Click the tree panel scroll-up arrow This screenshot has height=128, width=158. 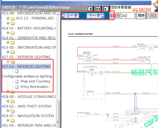point(58,14)
